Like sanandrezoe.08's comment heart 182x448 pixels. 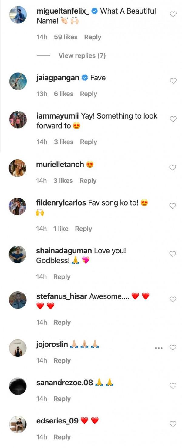[173, 386]
